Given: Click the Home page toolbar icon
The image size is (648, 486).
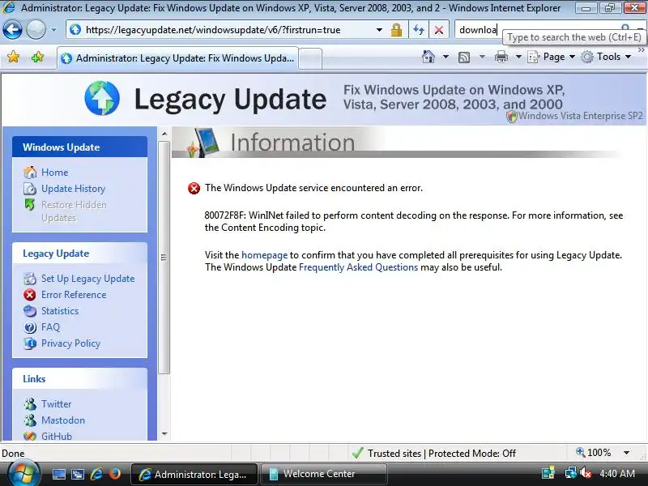Looking at the screenshot, I should pos(428,57).
